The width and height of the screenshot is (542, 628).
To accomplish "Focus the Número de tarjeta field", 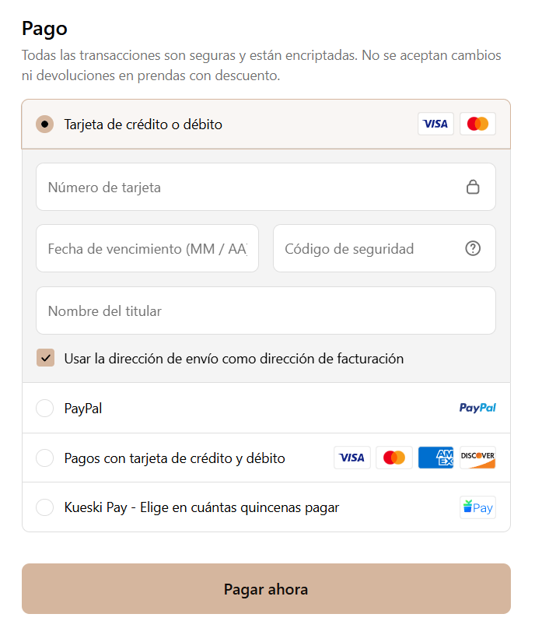I will point(266,187).
